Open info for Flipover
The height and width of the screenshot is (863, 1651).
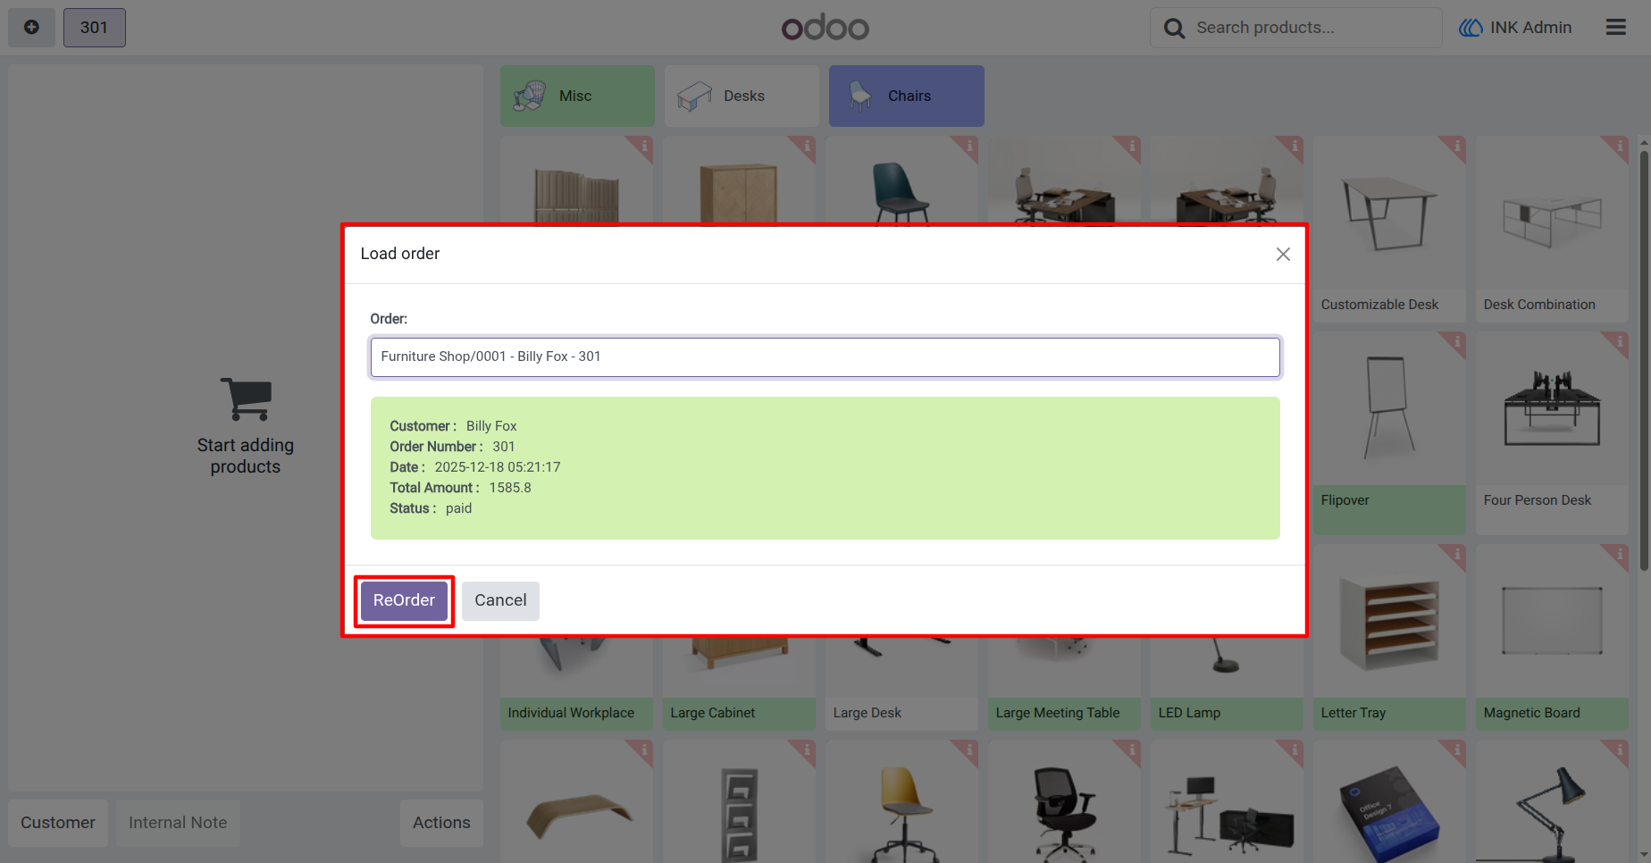(1455, 342)
